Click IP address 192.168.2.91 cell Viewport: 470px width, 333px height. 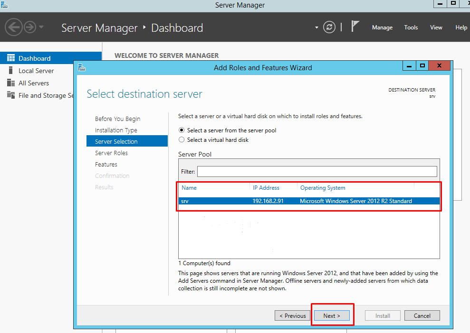[x=268, y=201]
